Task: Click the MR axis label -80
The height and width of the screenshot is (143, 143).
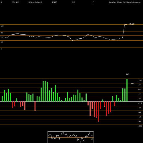Action: point(140,122)
